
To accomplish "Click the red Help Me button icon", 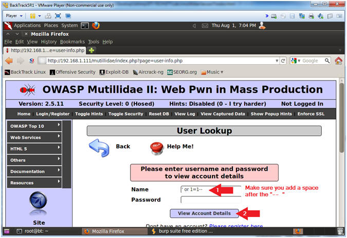I will [x=157, y=148].
